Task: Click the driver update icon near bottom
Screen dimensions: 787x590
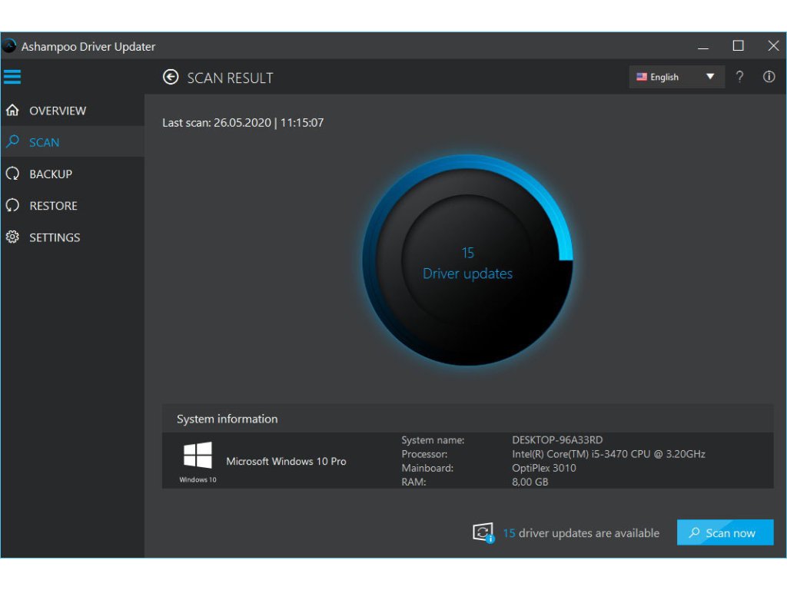Action: point(483,533)
